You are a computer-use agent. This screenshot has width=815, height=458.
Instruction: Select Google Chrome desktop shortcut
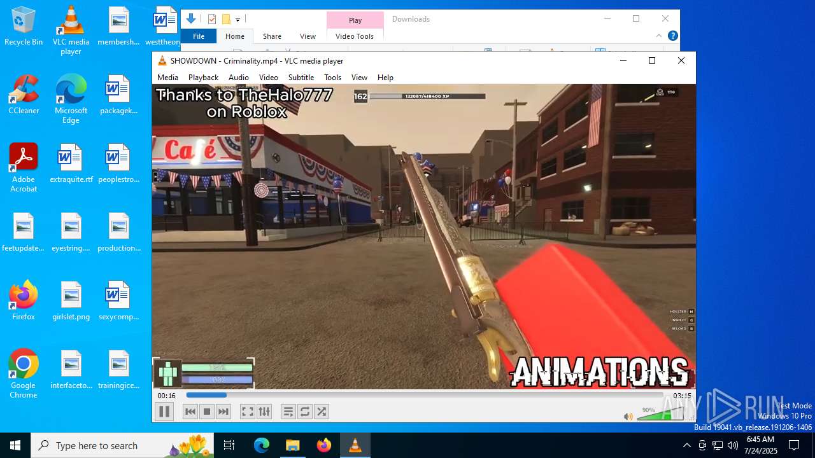(24, 374)
